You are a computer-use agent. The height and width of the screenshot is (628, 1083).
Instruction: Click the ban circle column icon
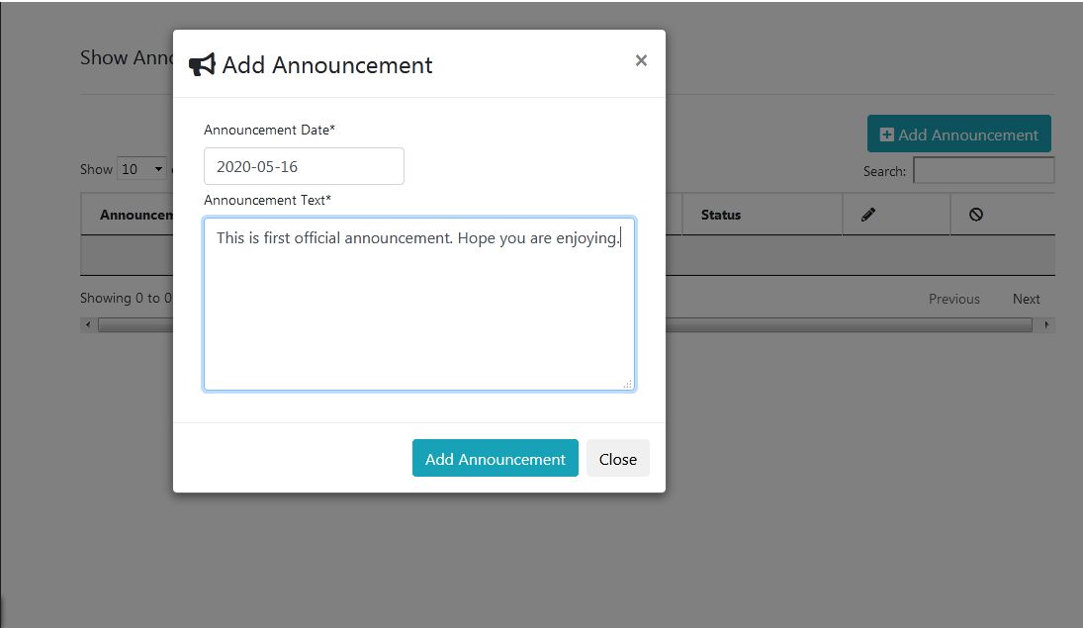[976, 215]
